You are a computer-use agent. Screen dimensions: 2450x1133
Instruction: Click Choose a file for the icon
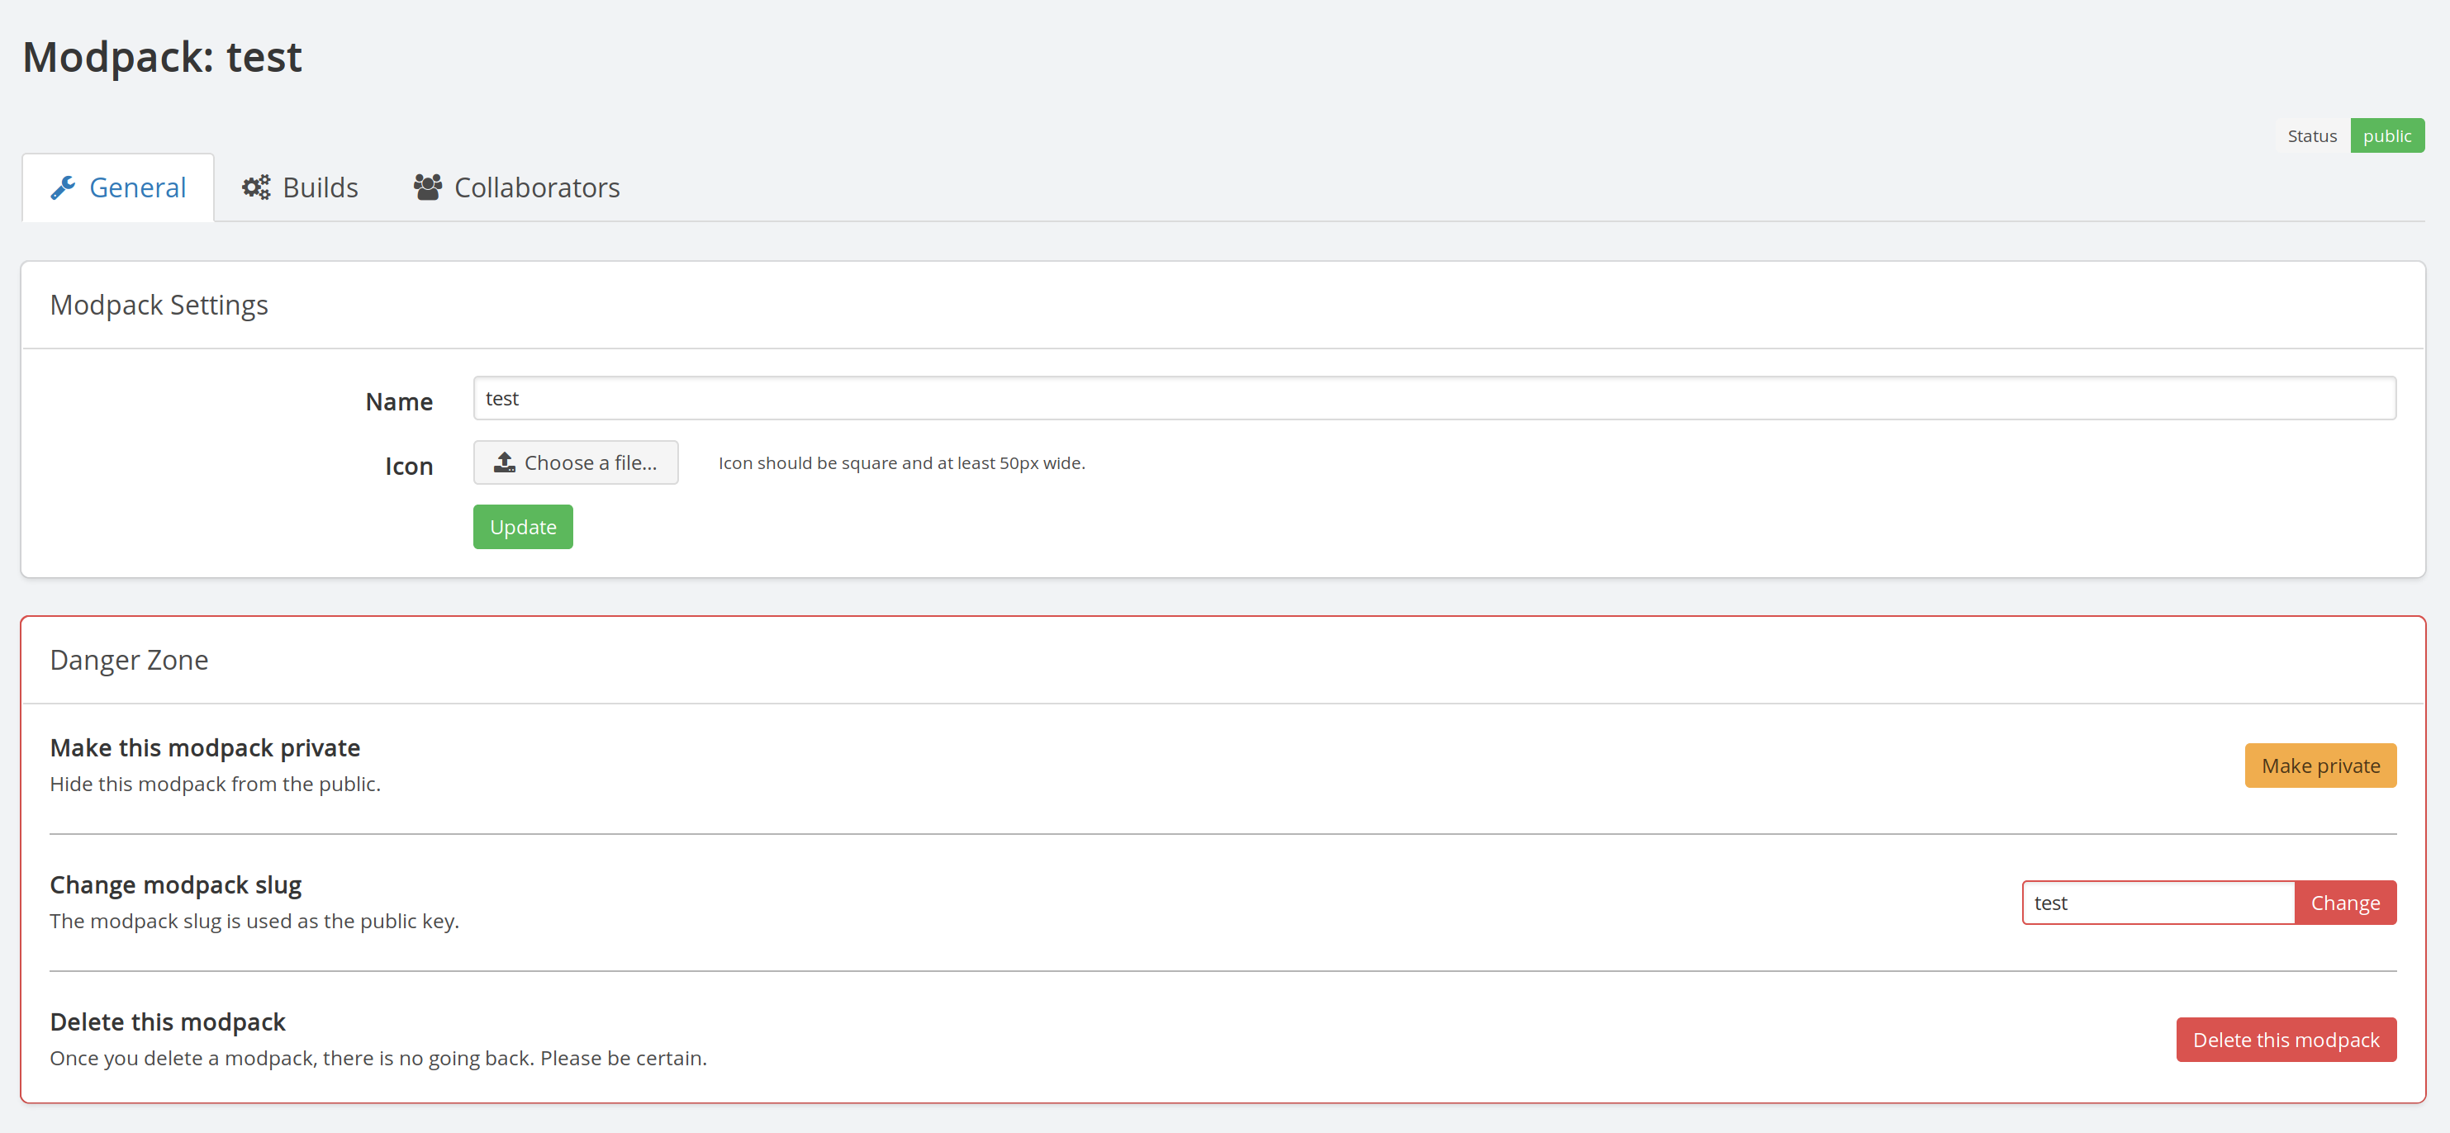click(576, 462)
